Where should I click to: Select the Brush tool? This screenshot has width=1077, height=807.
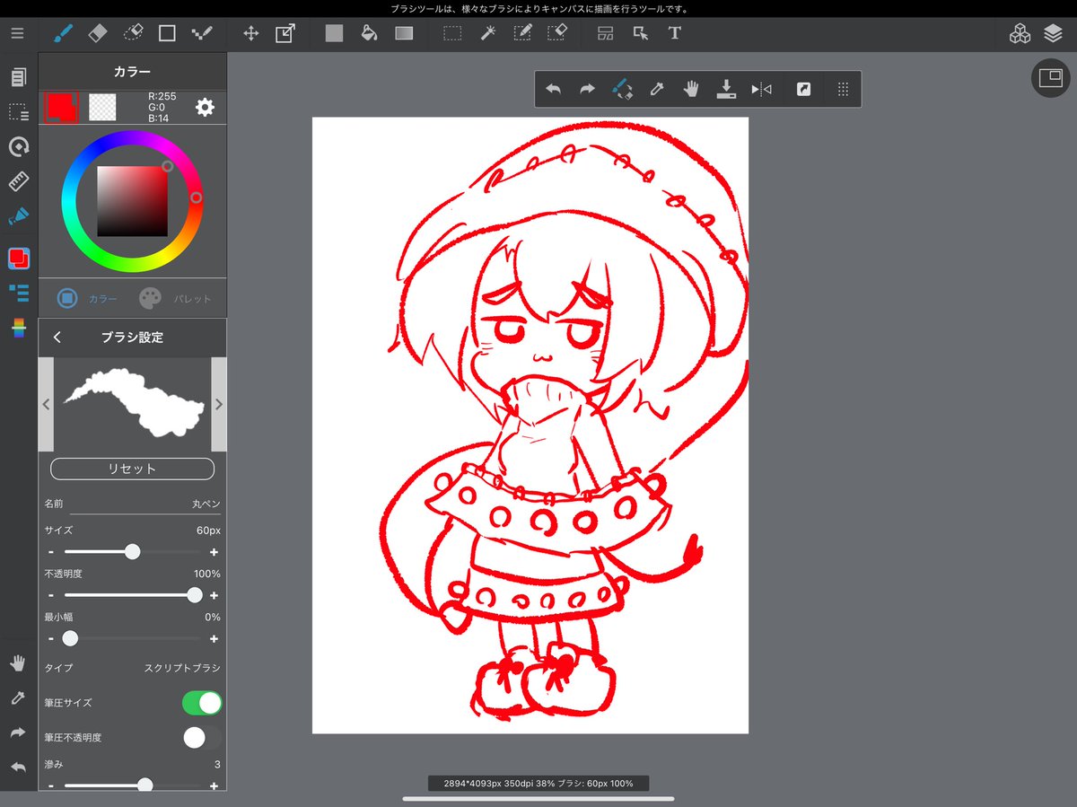[63, 33]
